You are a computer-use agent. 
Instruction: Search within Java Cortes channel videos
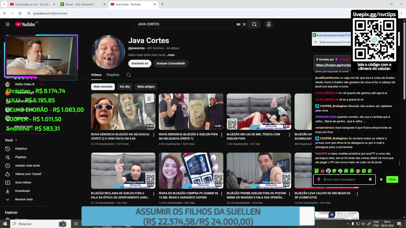point(128,75)
